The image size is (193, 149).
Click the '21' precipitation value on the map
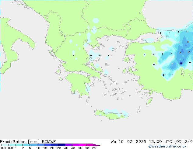coord(181,64)
